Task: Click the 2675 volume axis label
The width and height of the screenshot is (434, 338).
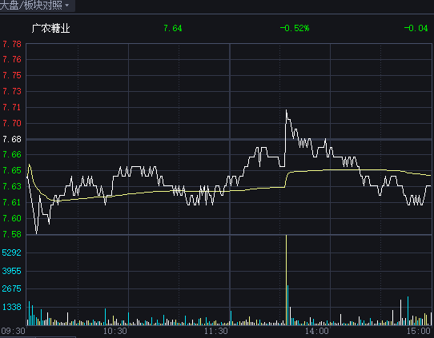Action: click(12, 288)
